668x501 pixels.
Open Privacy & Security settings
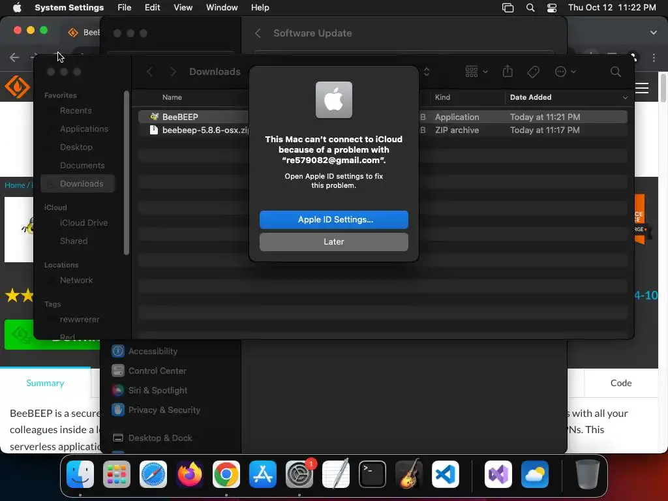click(155, 410)
